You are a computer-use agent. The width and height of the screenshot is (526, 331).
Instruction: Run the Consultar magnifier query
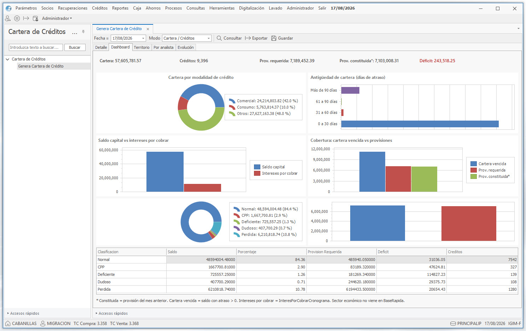click(229, 38)
